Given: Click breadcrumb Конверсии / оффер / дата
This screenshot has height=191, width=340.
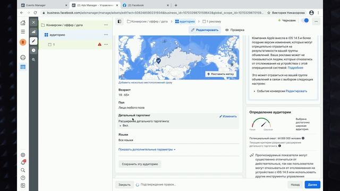Looking at the screenshot, I should (147, 21).
